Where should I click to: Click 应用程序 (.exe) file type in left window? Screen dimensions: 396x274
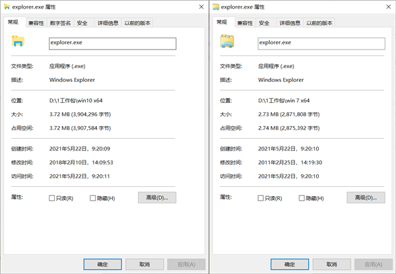point(67,66)
